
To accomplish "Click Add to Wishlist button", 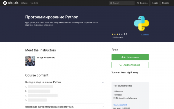I will click(130, 65).
